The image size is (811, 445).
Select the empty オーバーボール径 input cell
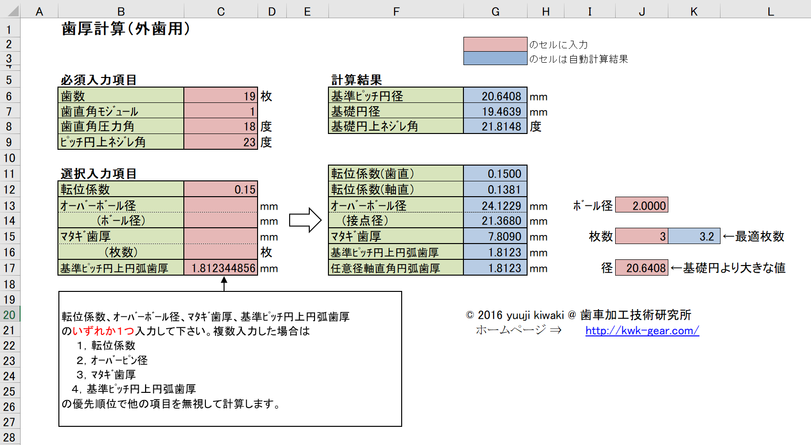(x=221, y=205)
